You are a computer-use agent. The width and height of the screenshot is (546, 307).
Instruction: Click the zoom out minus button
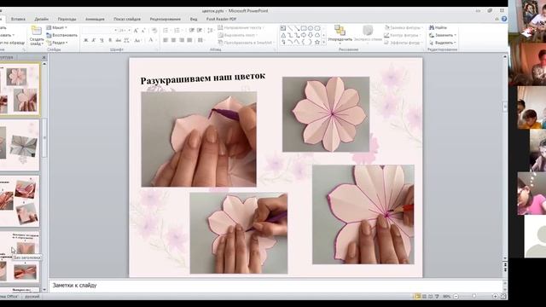456,297
